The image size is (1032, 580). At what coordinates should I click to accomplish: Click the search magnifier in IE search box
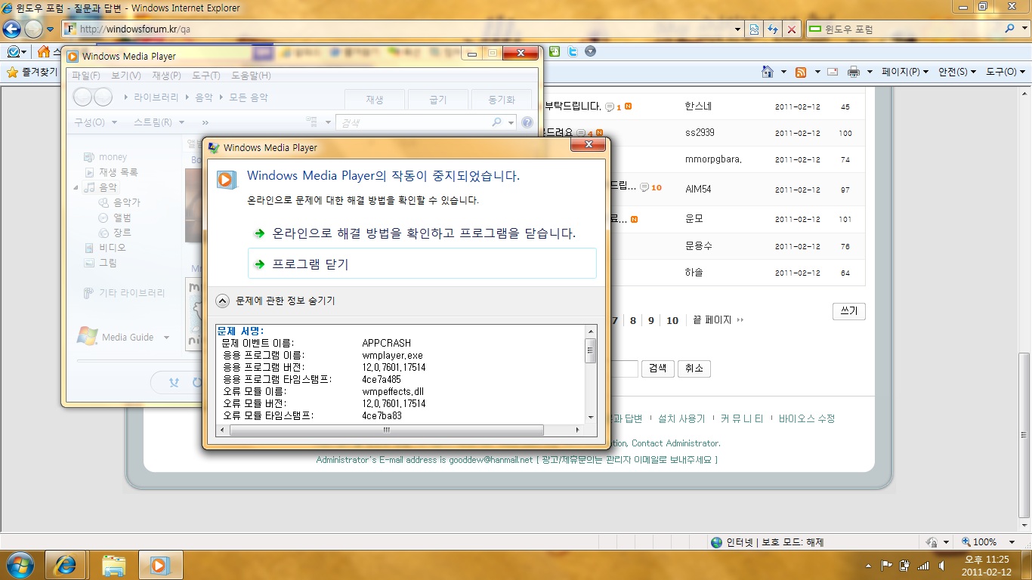1010,29
